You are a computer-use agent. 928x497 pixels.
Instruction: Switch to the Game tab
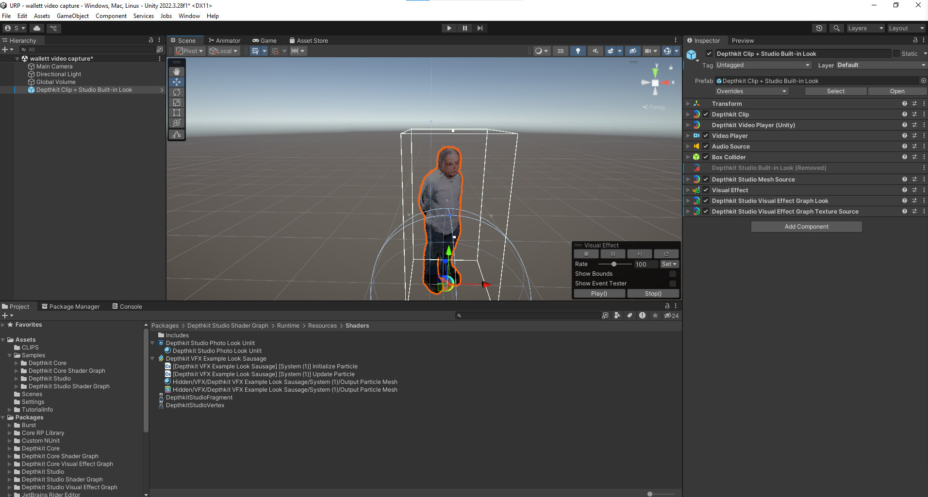click(265, 41)
